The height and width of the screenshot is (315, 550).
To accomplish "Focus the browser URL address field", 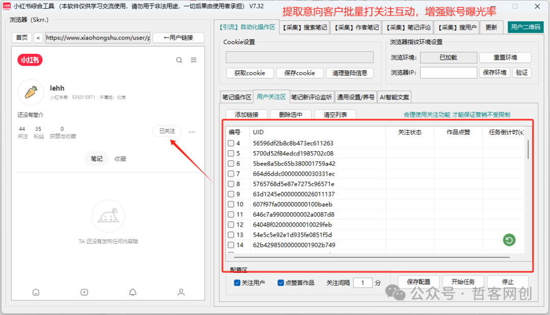I will point(98,38).
